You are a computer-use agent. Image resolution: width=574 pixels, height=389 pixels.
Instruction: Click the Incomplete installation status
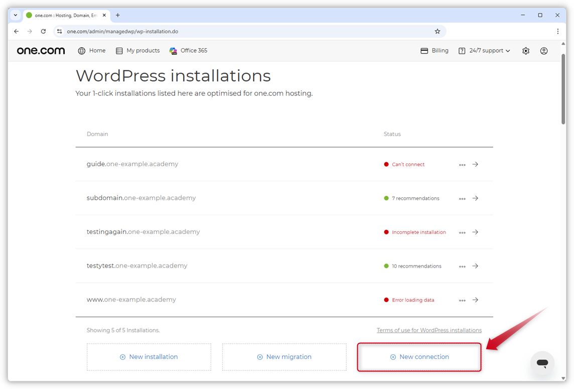[x=415, y=232]
